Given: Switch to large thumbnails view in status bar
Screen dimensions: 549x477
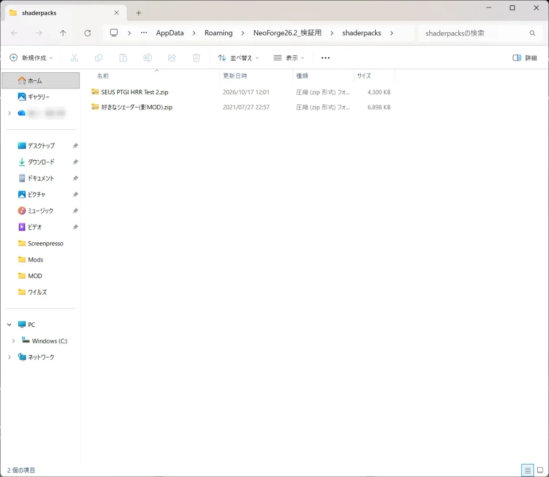Looking at the screenshot, I should [540, 470].
